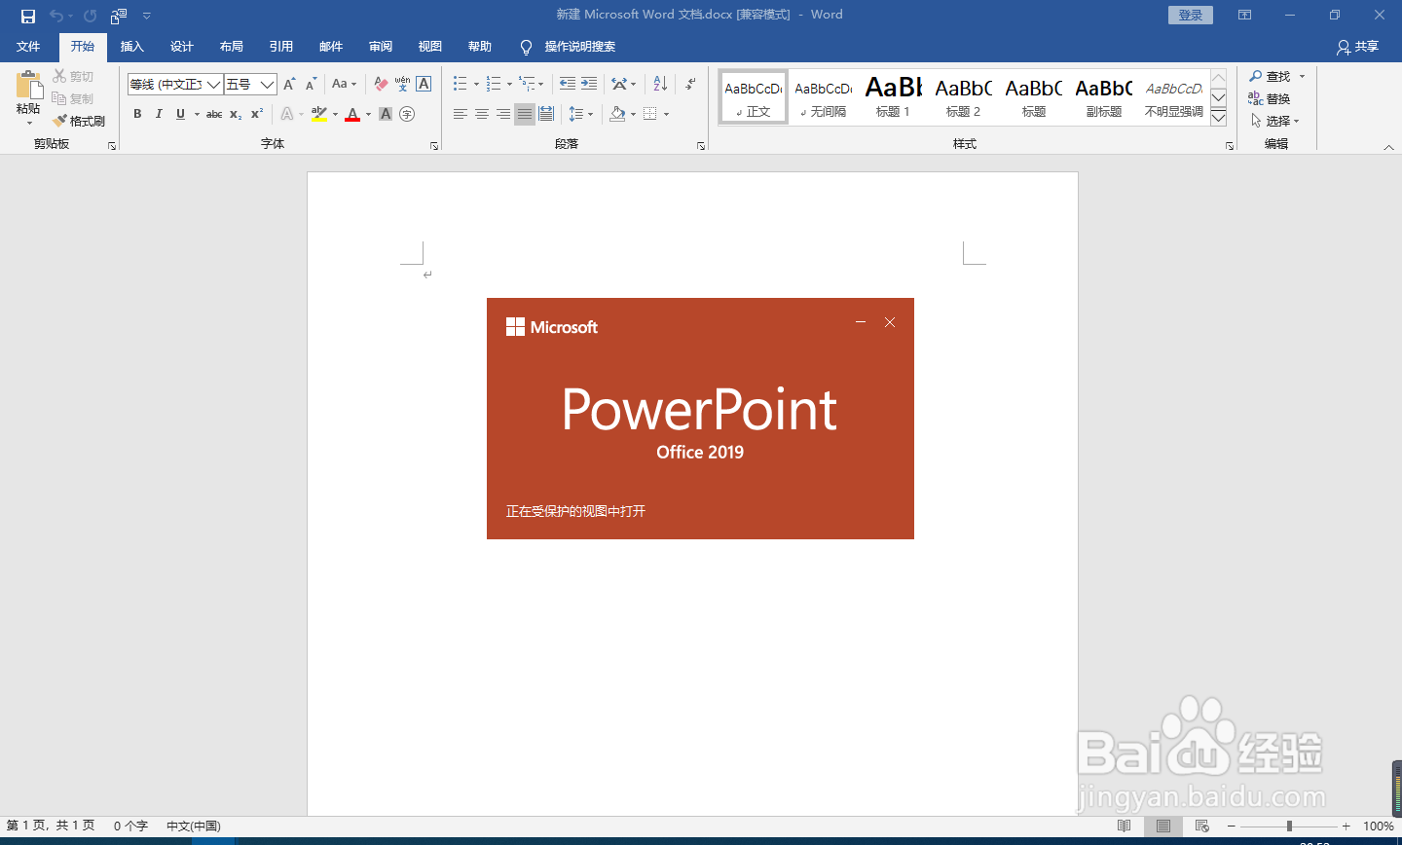Apply the 标题 1 heading style
This screenshot has width=1402, height=845.
(x=893, y=96)
